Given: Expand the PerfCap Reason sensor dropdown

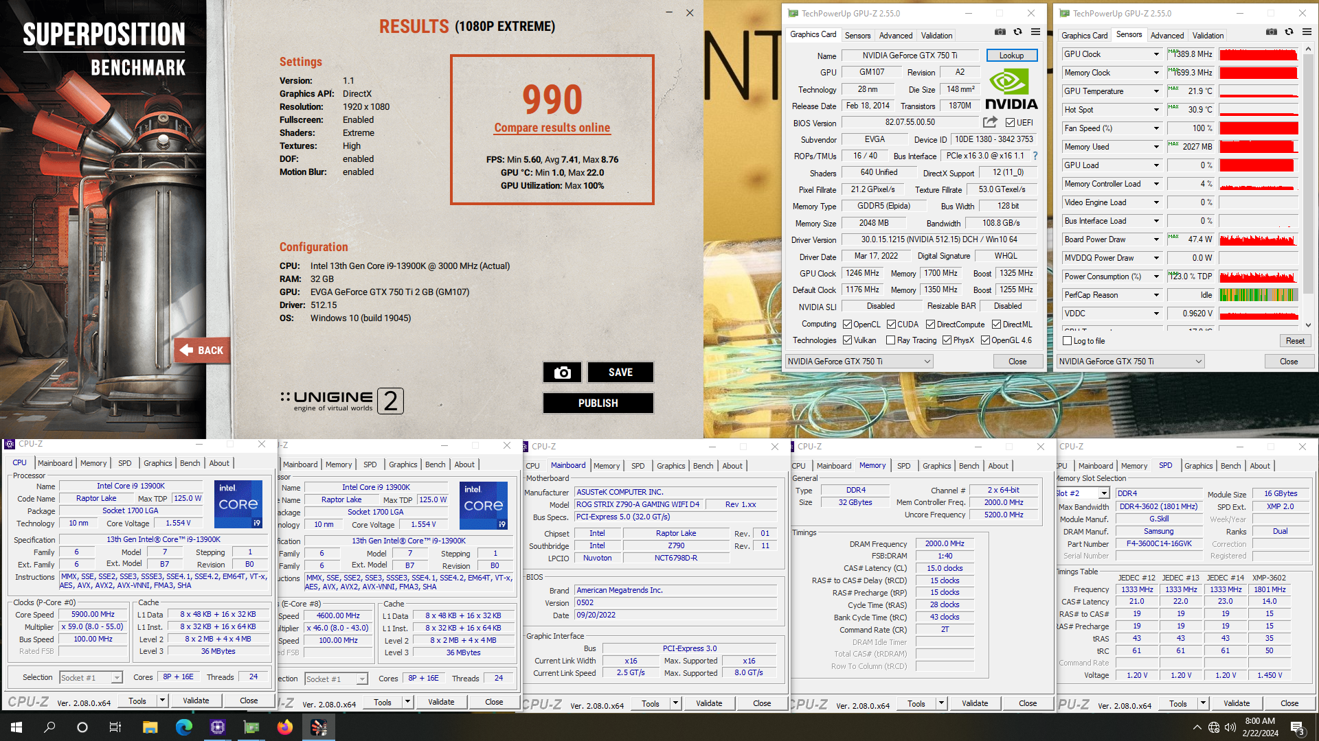Looking at the screenshot, I should pyautogui.click(x=1156, y=295).
